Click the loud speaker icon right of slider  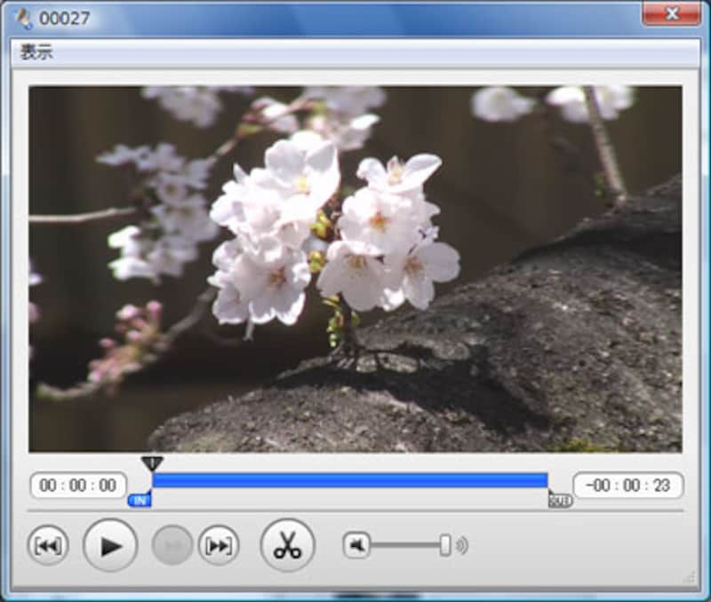(x=461, y=545)
